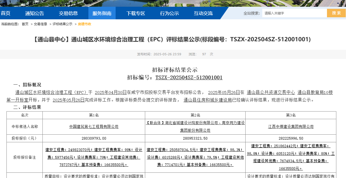This screenshot has width=346, height=178.
Task: Click the 投标报价备注 row label
Action: pyautogui.click(x=25, y=158)
